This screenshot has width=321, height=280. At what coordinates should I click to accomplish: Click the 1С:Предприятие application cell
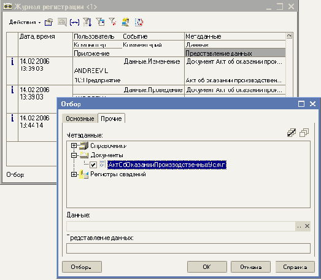click(x=97, y=80)
